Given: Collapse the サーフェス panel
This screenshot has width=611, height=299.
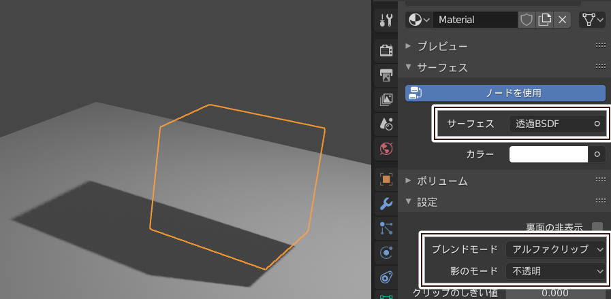Looking at the screenshot, I should tap(409, 67).
